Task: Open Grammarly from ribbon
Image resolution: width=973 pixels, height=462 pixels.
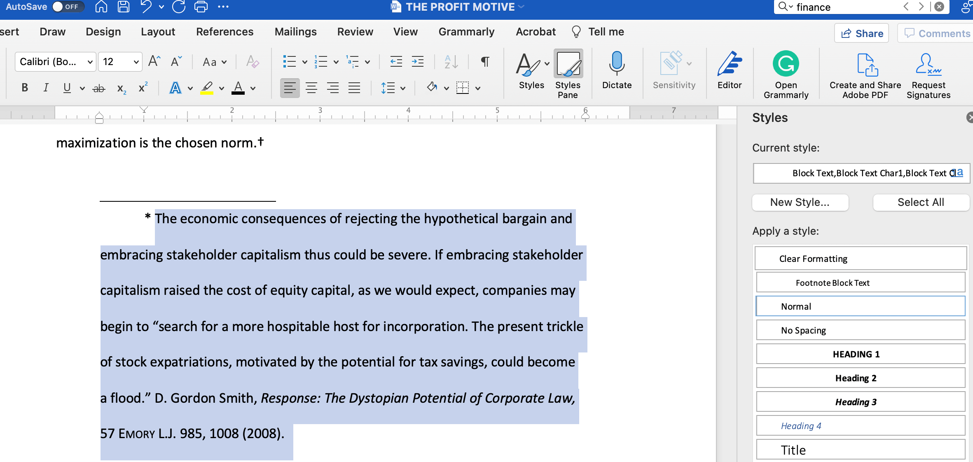Action: click(786, 75)
